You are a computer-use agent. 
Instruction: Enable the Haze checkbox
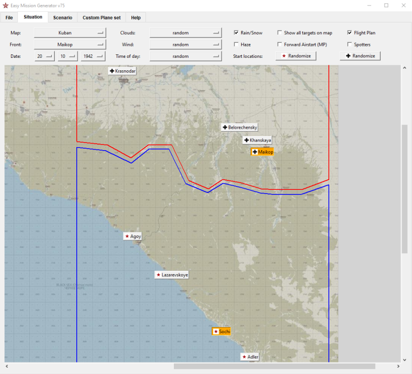pos(236,45)
